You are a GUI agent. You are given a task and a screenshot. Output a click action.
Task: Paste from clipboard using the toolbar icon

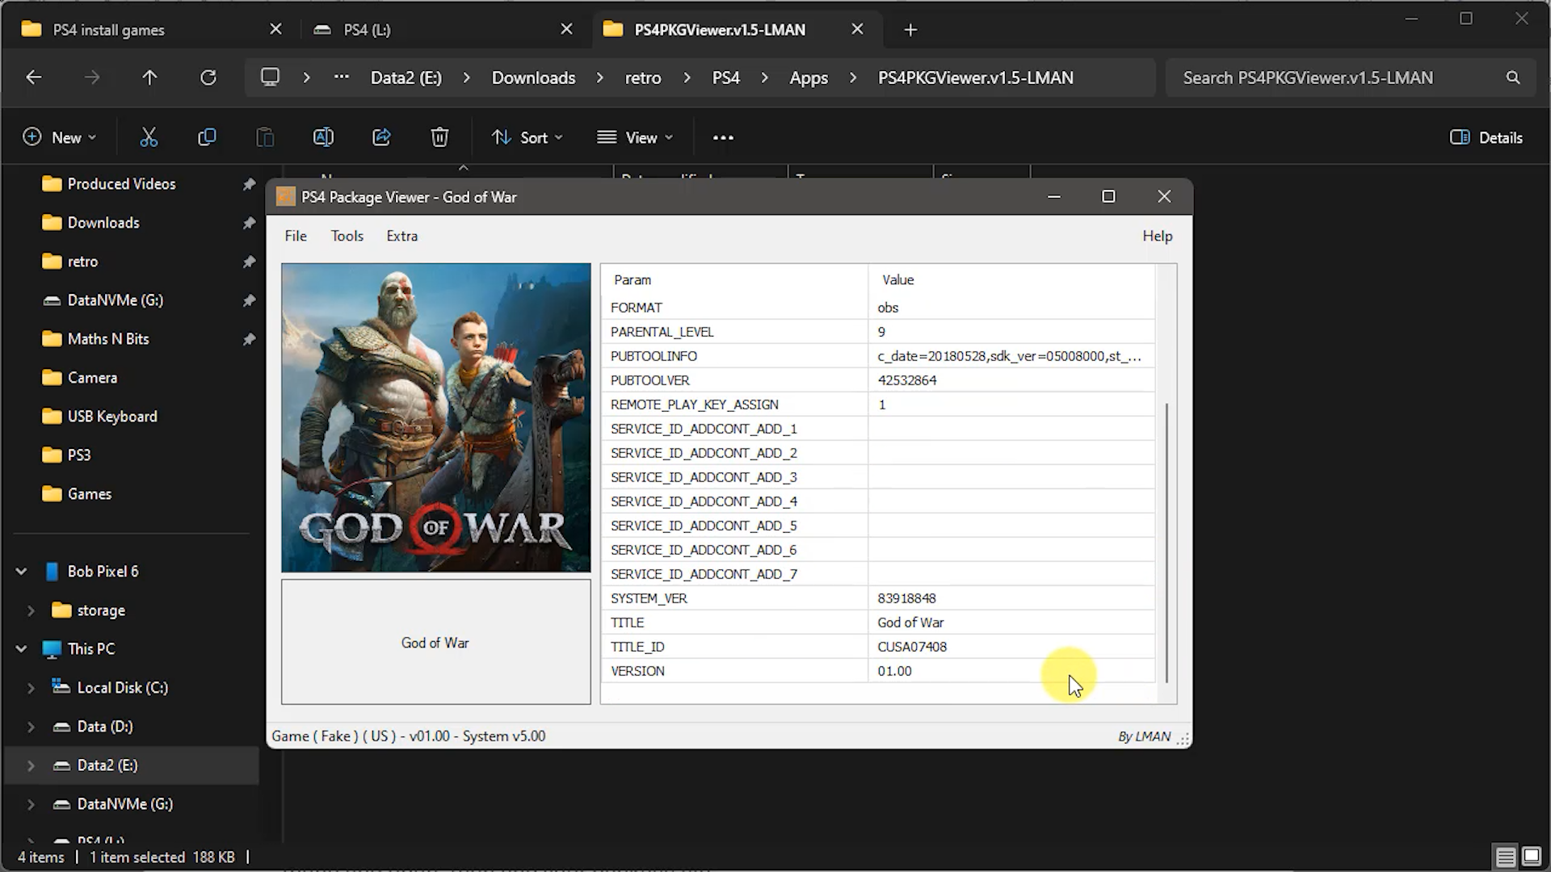click(x=265, y=136)
